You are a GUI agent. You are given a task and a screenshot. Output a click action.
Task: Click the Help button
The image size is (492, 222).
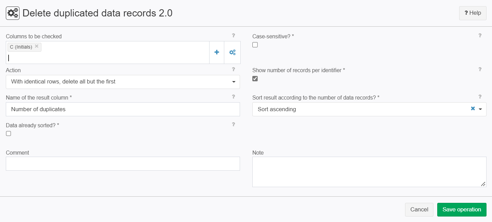pyautogui.click(x=472, y=13)
